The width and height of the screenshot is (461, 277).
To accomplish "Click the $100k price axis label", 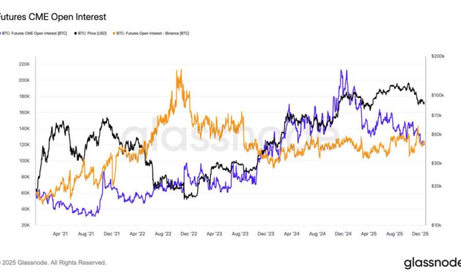I will tap(439, 95).
